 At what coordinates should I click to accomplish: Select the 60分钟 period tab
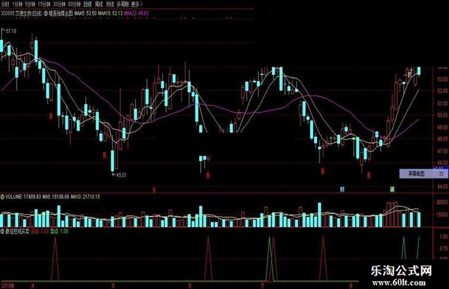pyautogui.click(x=75, y=4)
